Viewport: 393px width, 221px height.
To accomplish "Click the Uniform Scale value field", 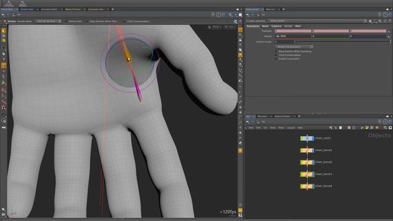I will coord(284,42).
